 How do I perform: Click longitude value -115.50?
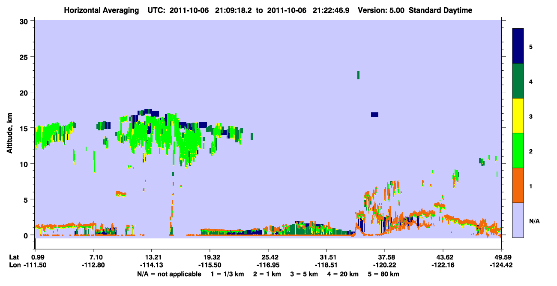pyautogui.click(x=210, y=265)
